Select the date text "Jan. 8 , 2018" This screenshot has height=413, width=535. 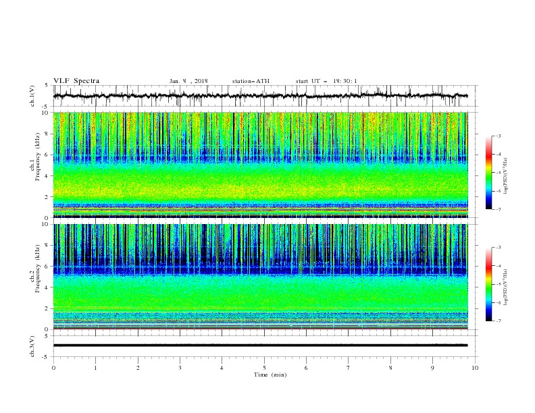[x=188, y=81]
